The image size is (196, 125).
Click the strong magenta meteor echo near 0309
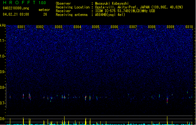167,100
